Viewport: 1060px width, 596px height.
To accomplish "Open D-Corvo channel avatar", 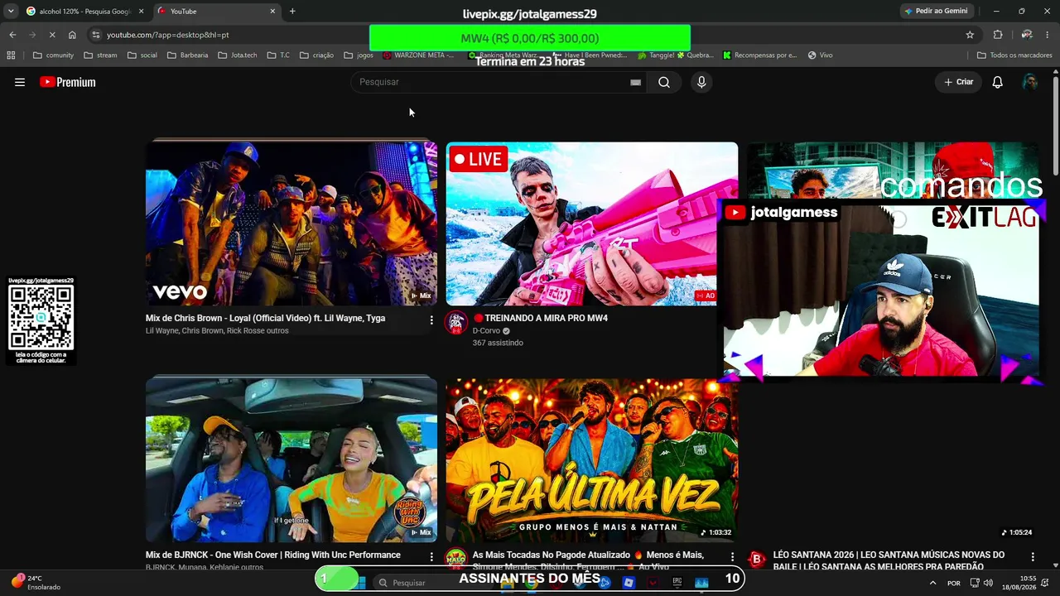I will (456, 322).
